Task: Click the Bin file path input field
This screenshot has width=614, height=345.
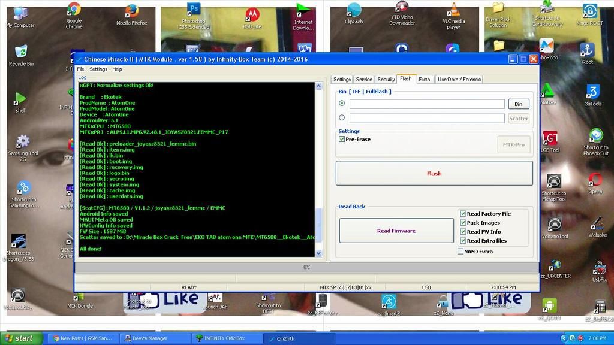Action: point(426,104)
